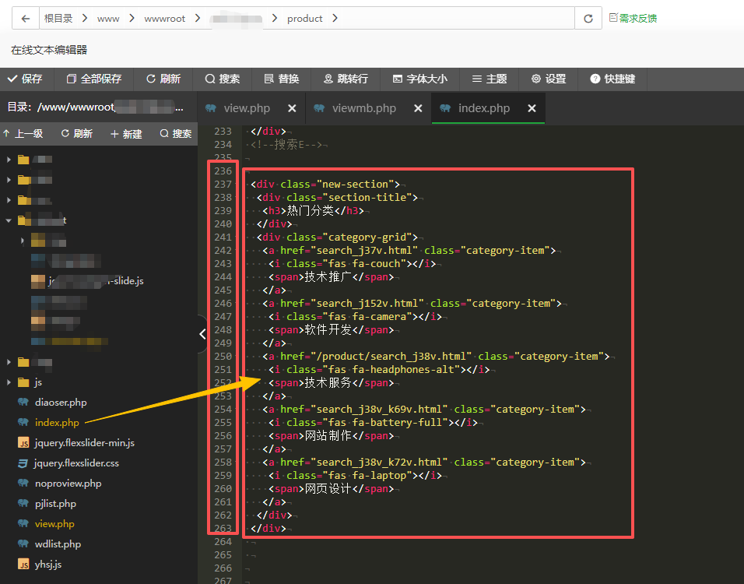This screenshot has height=584, width=744.
Task: Close the index.php tab
Action: (532, 109)
